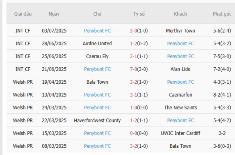Click the "Giải đấu" column header
The height and width of the screenshot is (155, 235).
point(23,14)
